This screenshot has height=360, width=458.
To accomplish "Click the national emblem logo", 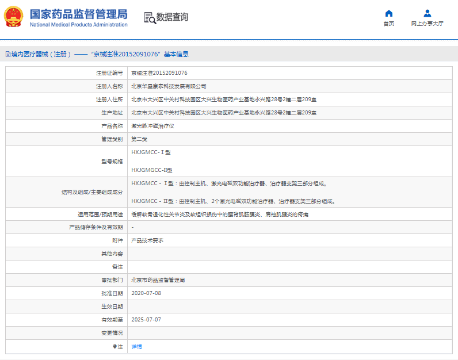I will tap(14, 17).
